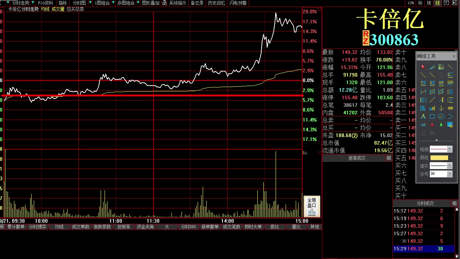The width and height of the screenshot is (460, 259).
Task: Toggle the 现 button in top bar
Action: 429,3
